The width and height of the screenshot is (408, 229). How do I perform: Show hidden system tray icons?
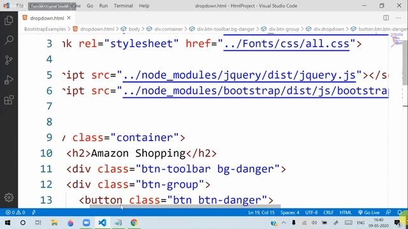[284, 223]
